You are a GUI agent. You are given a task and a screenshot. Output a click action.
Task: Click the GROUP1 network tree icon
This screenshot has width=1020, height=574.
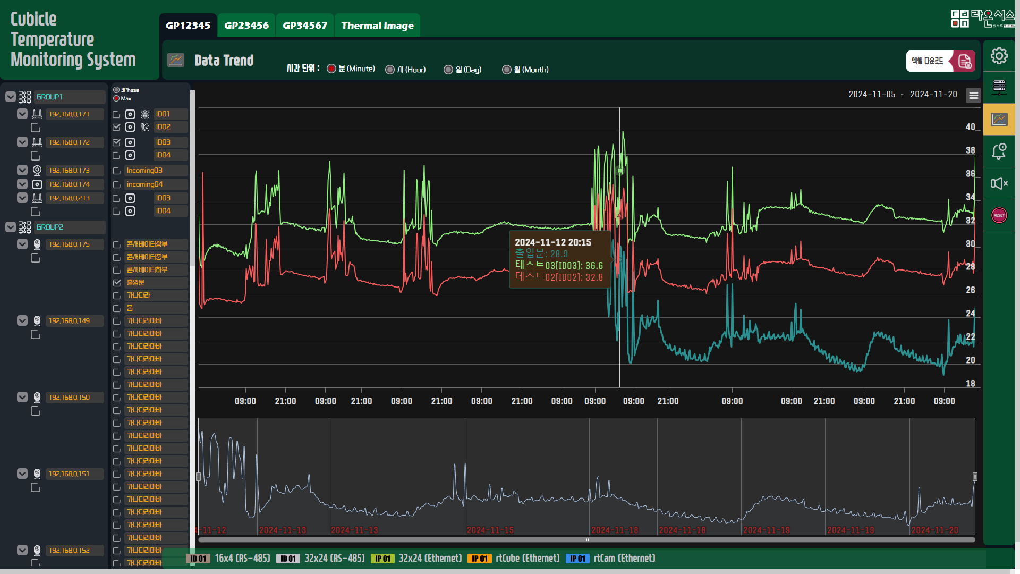24,97
